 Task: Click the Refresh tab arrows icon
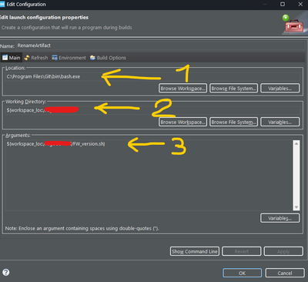tap(27, 58)
